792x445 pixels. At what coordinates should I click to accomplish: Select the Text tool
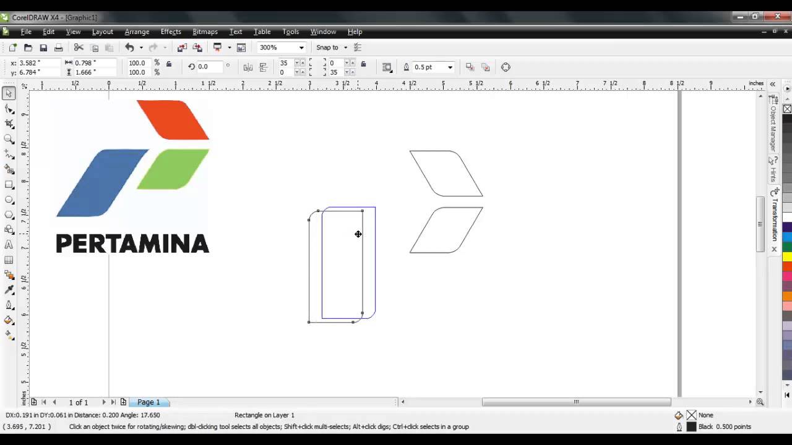point(9,245)
